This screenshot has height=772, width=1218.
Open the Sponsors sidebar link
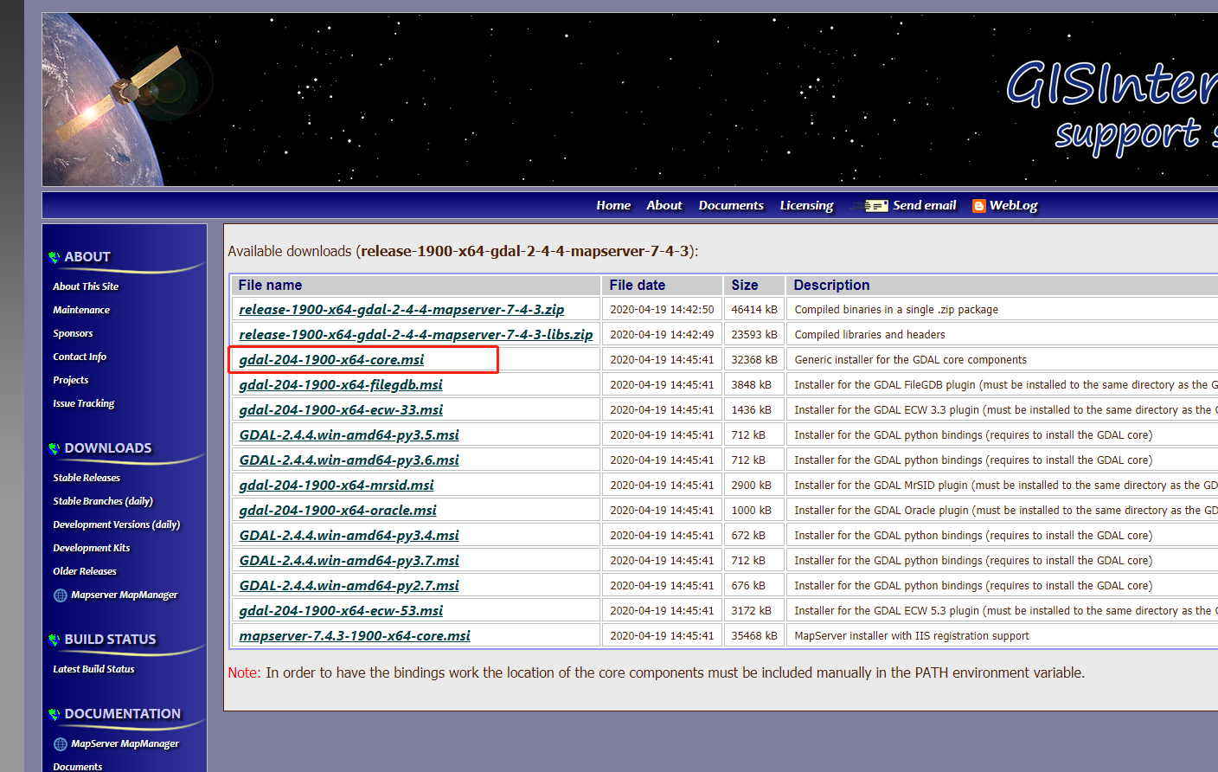[73, 333]
